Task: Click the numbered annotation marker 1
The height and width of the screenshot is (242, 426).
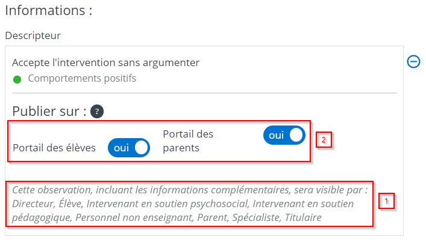Action: 386,201
